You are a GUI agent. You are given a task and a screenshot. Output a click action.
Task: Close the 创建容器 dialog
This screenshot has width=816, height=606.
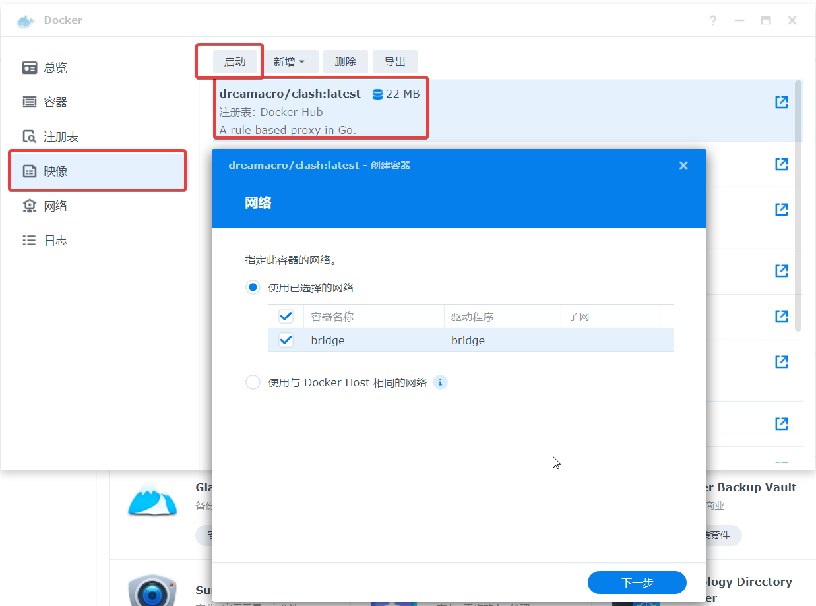683,166
